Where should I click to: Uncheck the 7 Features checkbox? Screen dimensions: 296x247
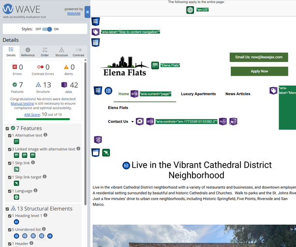pos(7,129)
